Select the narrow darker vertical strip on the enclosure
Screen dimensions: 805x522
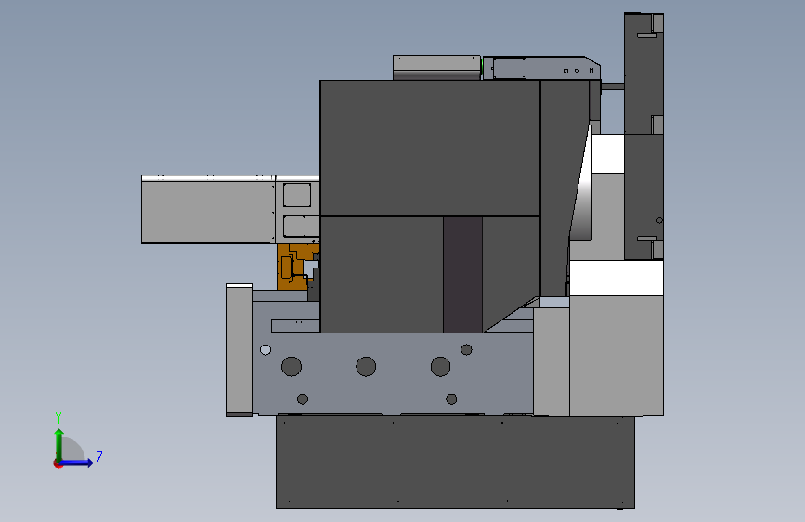(x=462, y=274)
